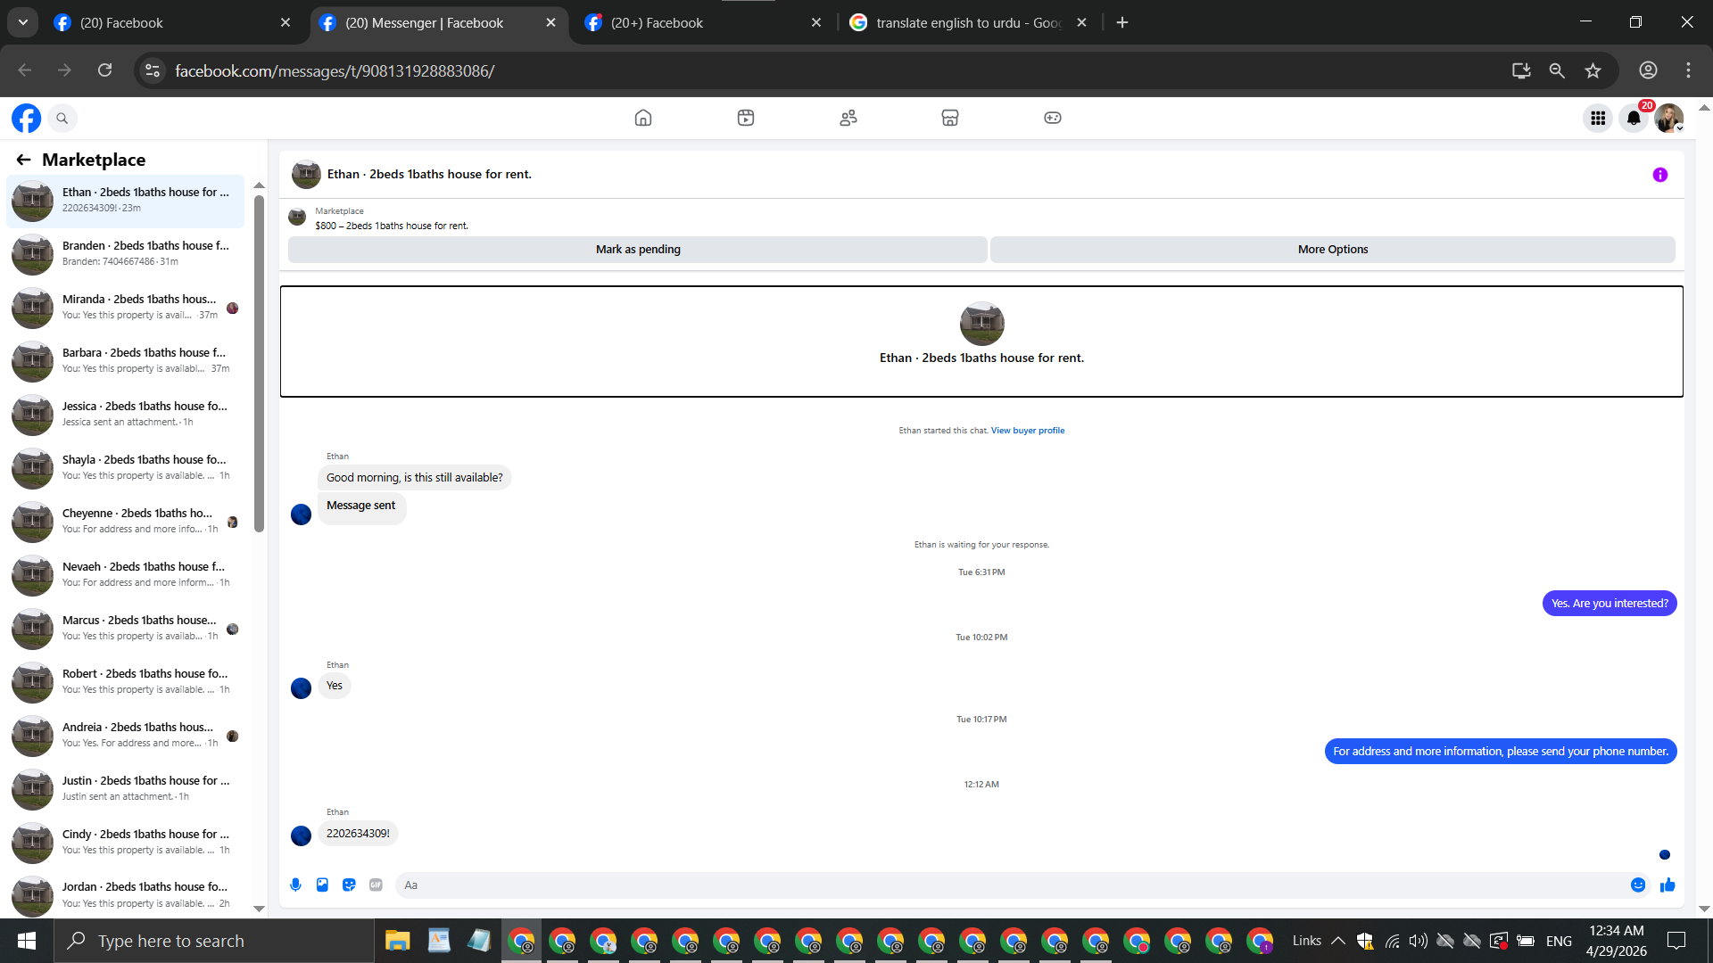Click the voice clip microphone icon
Viewport: 1713px width, 963px height.
[295, 885]
